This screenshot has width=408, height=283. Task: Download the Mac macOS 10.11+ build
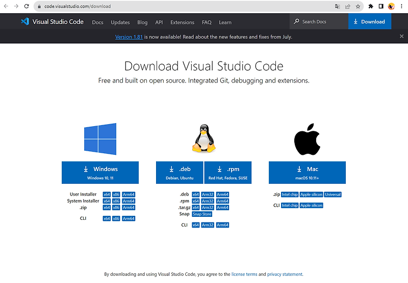[x=307, y=173]
